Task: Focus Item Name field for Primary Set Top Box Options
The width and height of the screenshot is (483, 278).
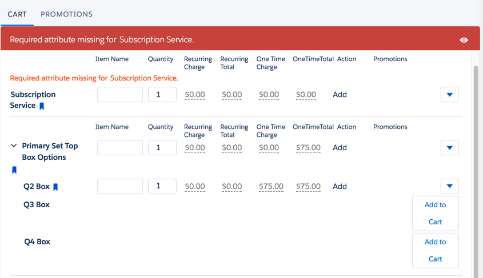Action: pos(120,148)
